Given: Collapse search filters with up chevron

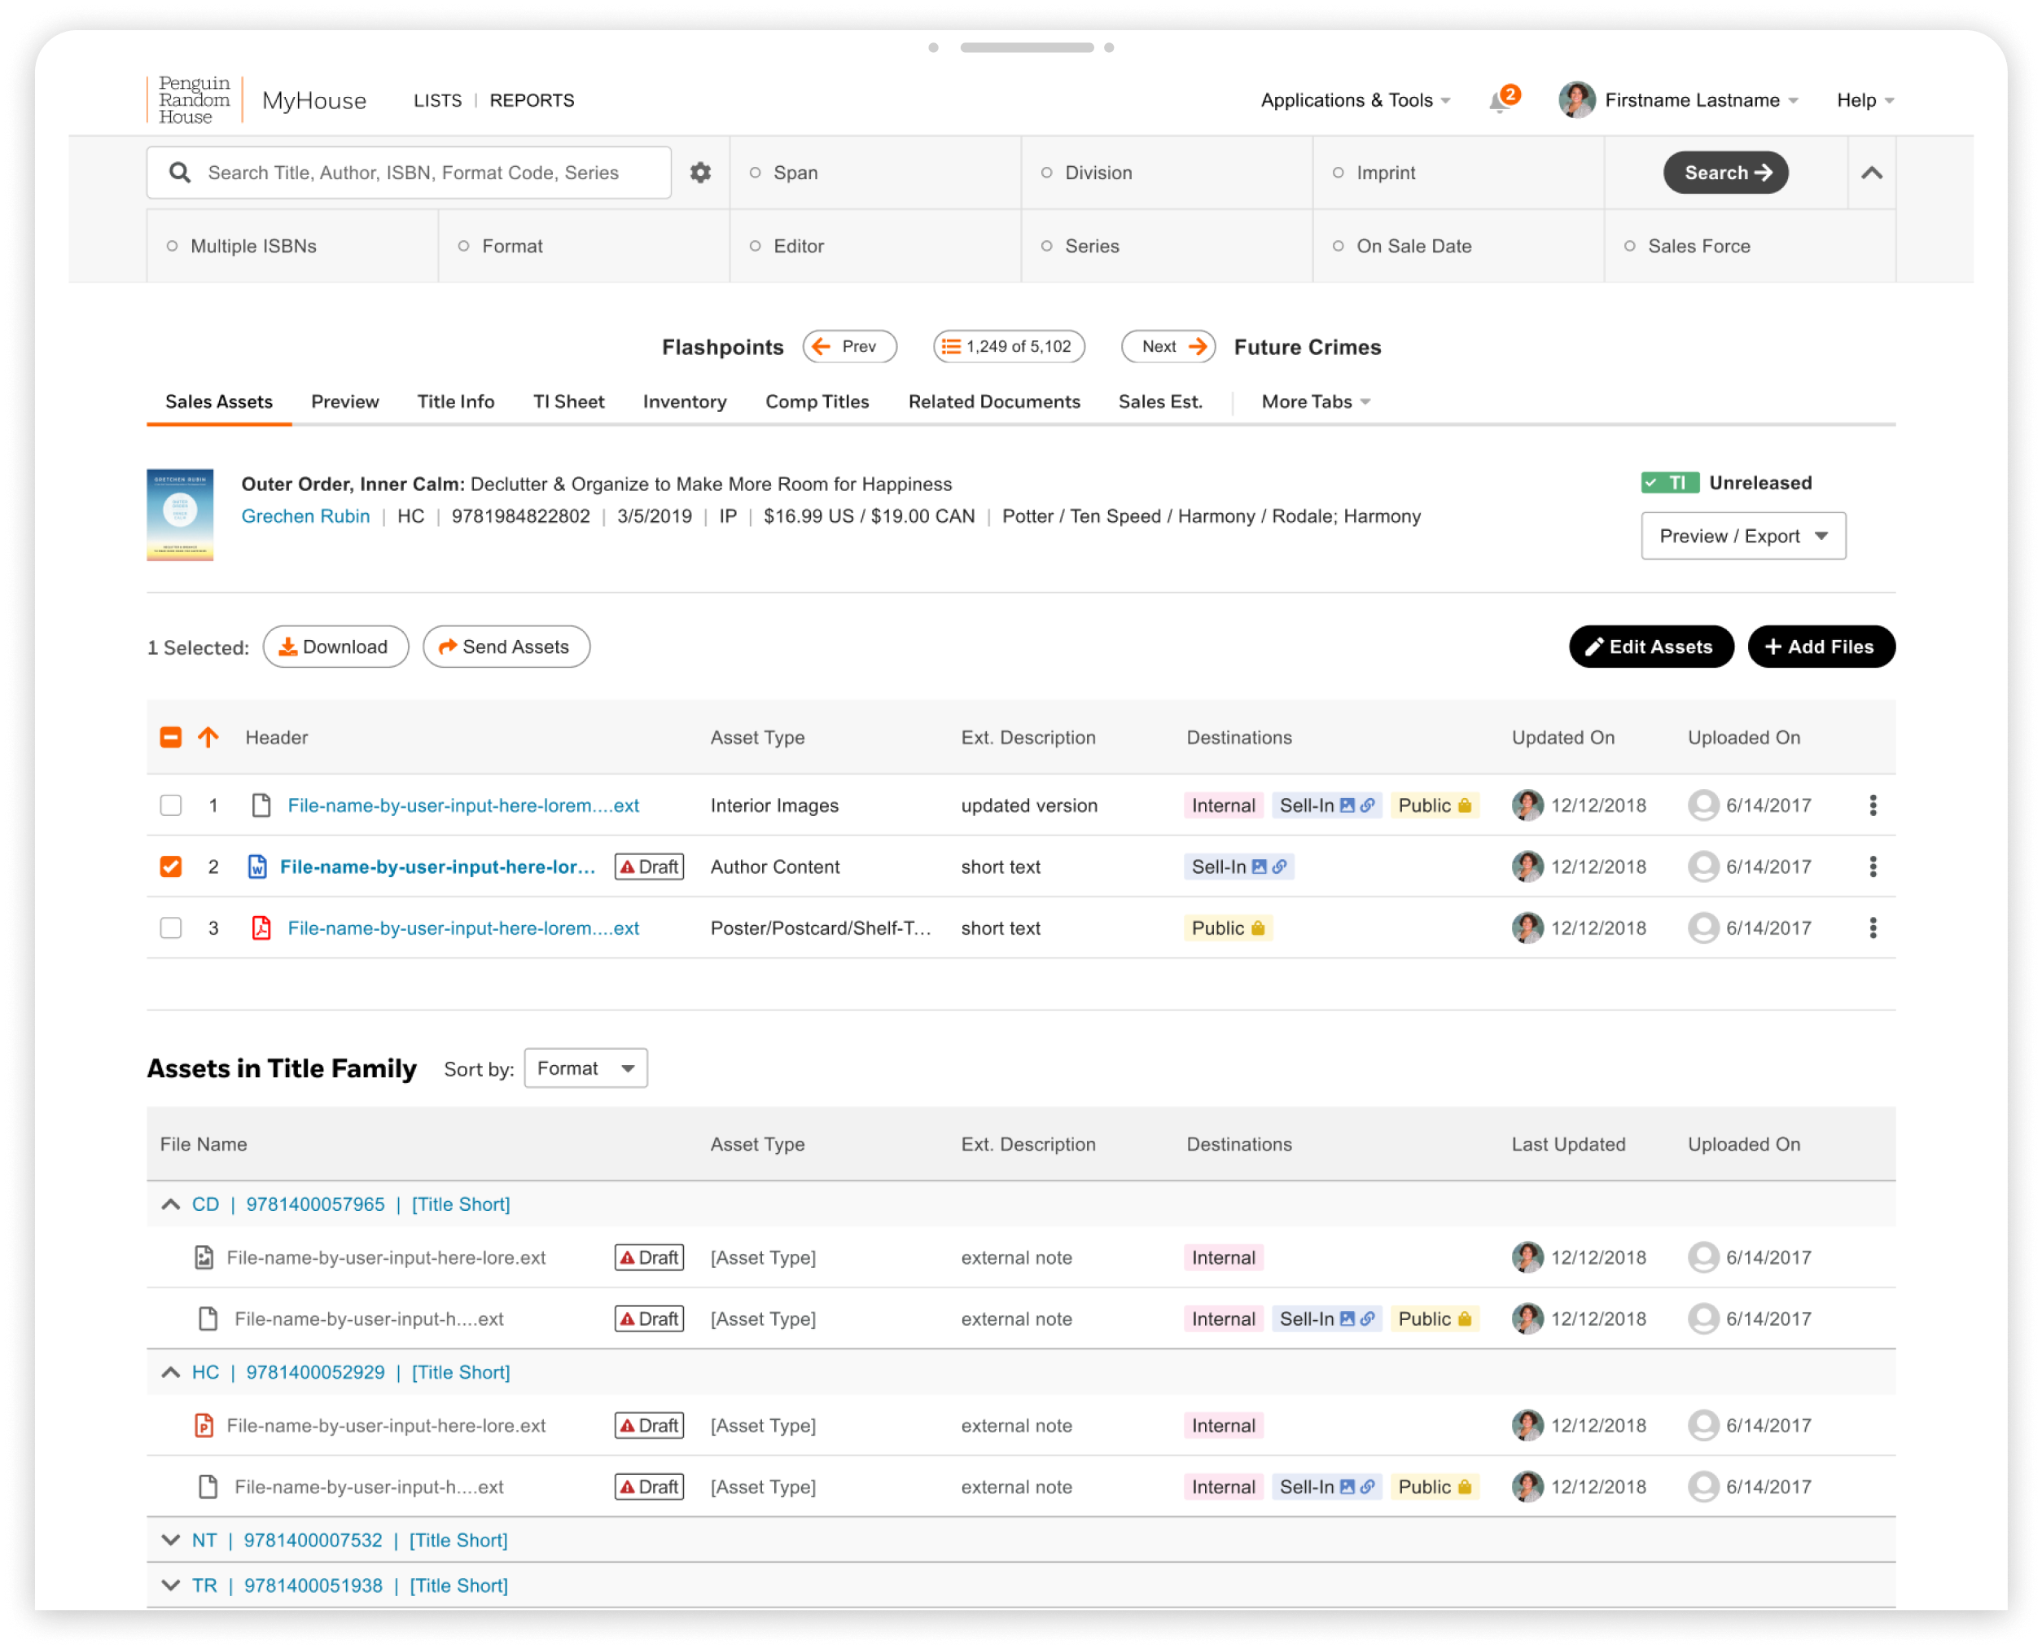Looking at the screenshot, I should click(1871, 173).
